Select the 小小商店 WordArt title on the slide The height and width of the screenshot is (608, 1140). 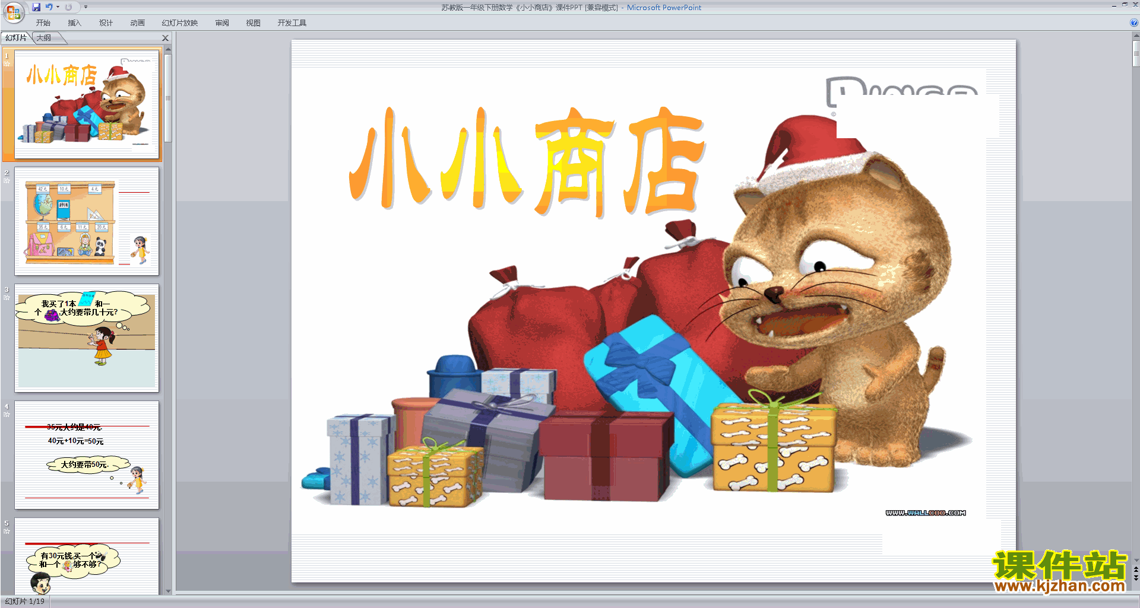(527, 163)
